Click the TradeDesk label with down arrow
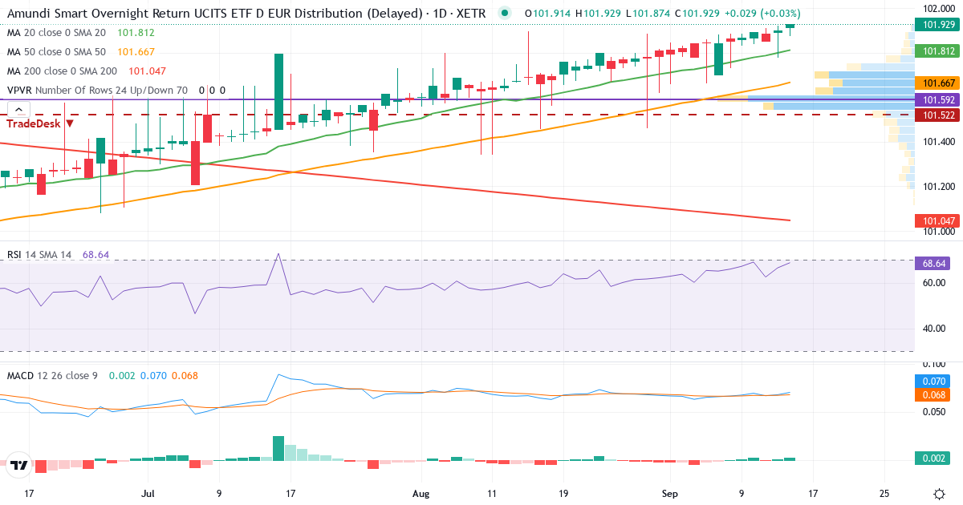Image resolution: width=963 pixels, height=505 pixels. pyautogui.click(x=41, y=123)
